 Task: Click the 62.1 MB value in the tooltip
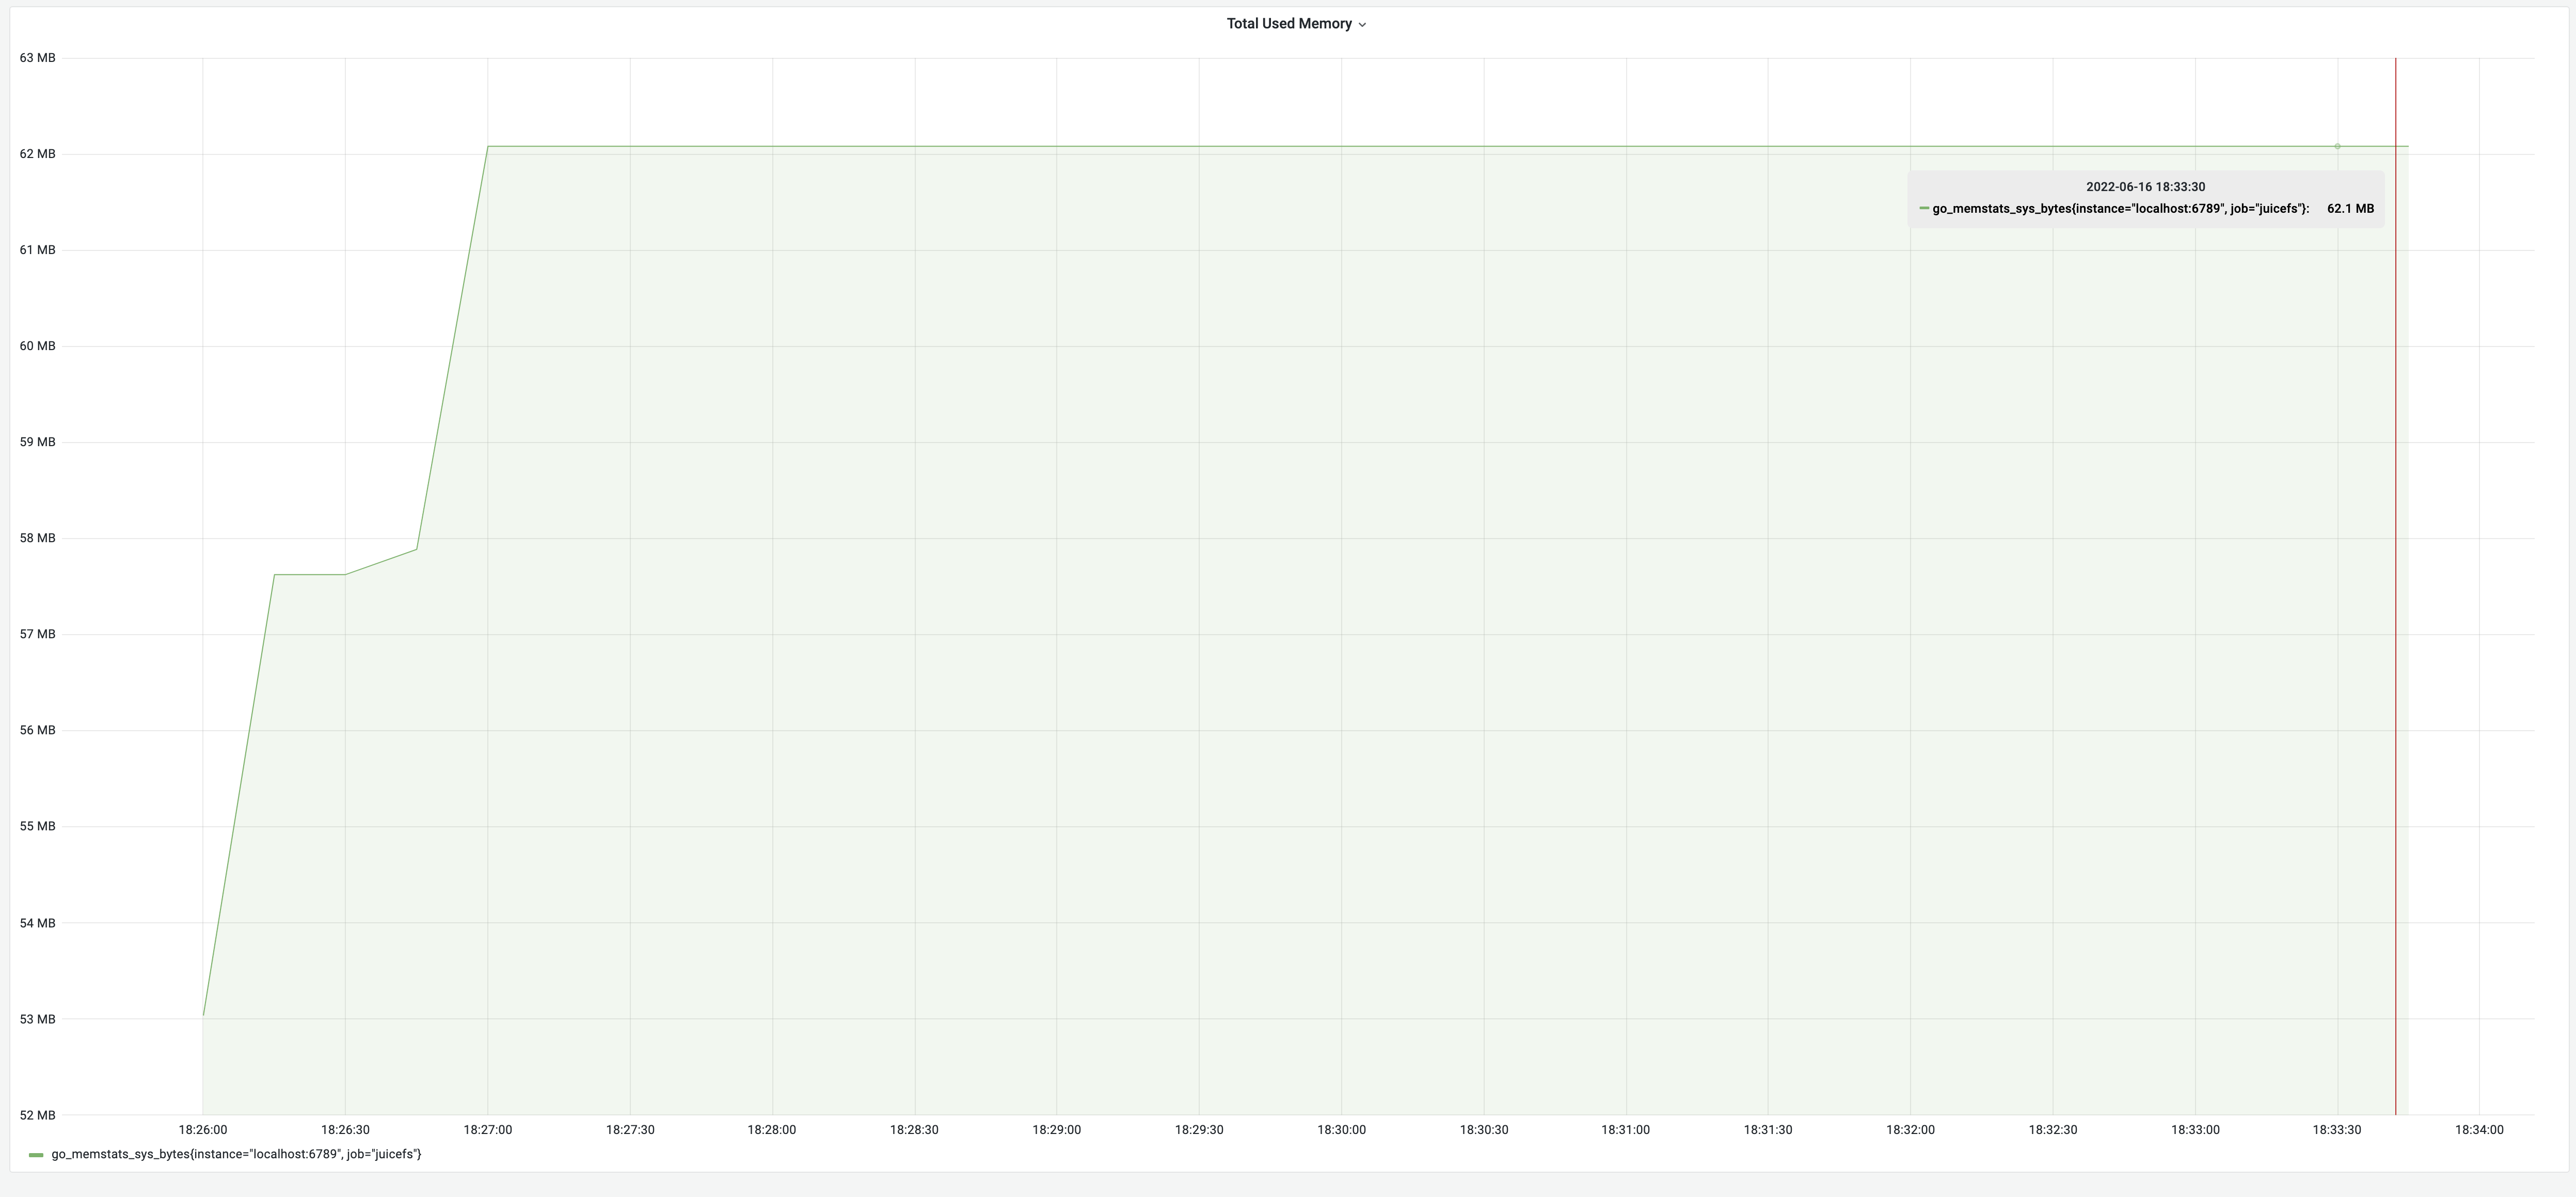click(x=2350, y=209)
